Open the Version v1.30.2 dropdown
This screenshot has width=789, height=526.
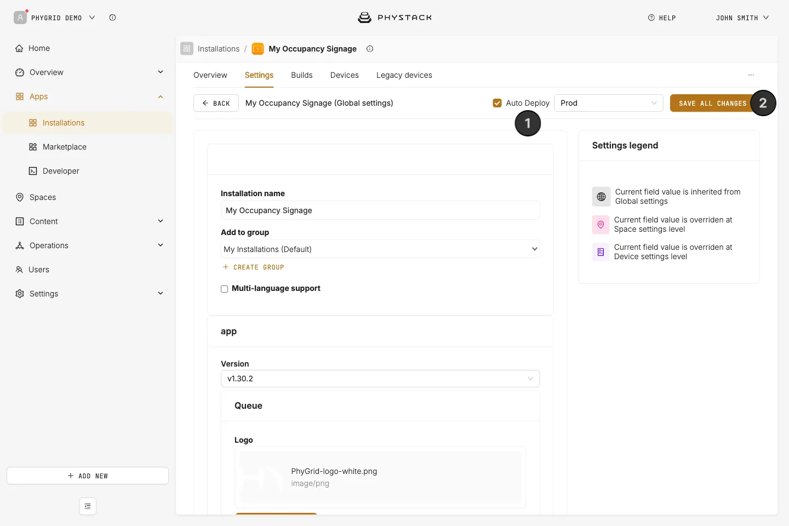(x=380, y=379)
